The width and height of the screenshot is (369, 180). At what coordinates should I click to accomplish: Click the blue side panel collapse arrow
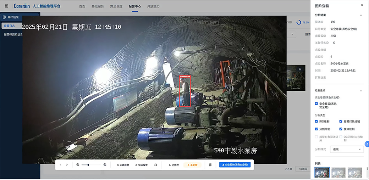click(367, 144)
